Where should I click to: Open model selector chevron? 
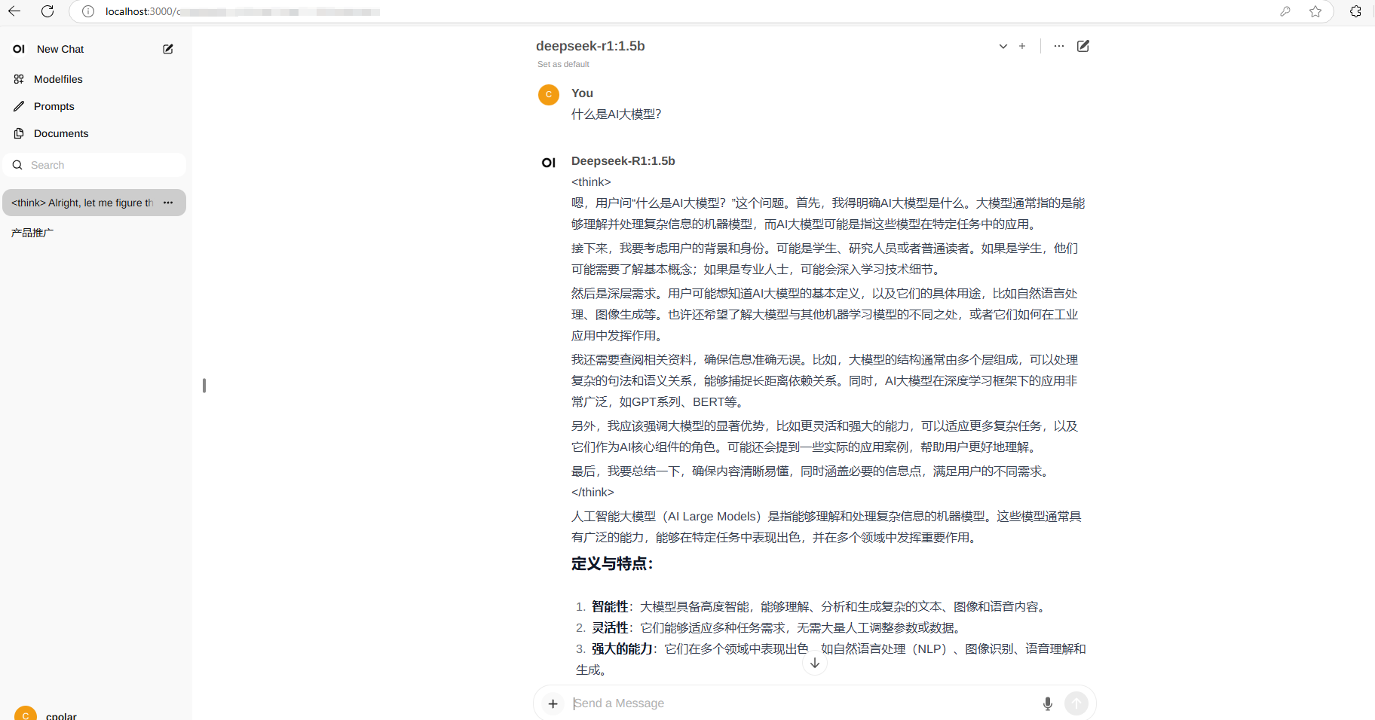pos(1003,46)
